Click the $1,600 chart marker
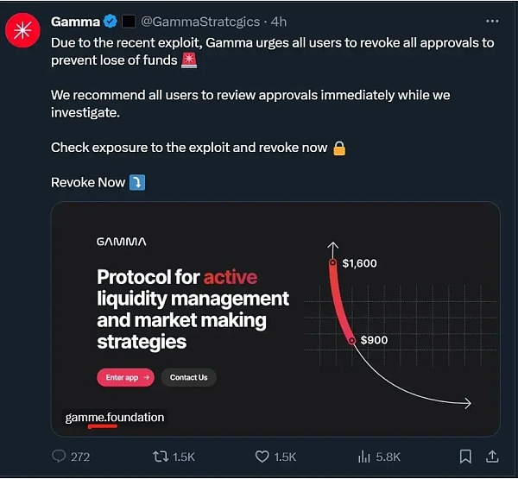The image size is (518, 479). (x=332, y=262)
